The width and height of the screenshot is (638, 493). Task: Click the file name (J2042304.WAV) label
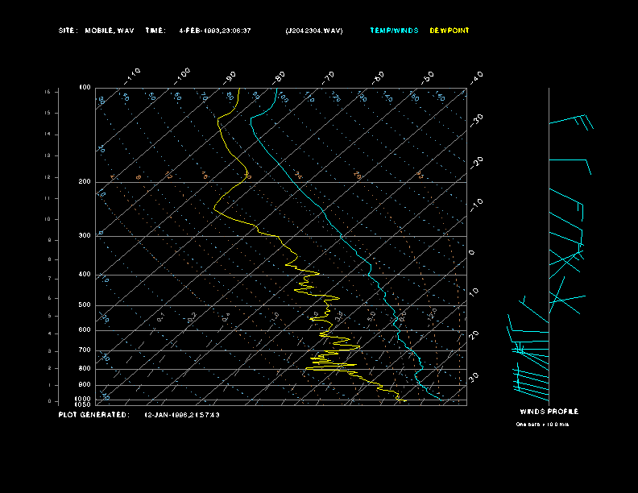click(314, 31)
